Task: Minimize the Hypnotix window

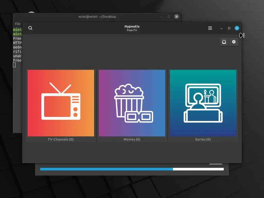Action: click(x=221, y=28)
